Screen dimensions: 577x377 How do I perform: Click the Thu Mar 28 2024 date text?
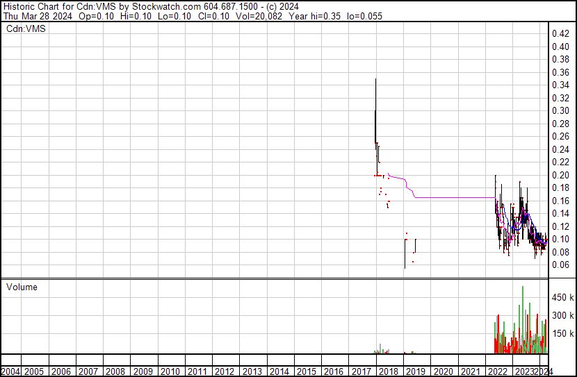(38, 16)
